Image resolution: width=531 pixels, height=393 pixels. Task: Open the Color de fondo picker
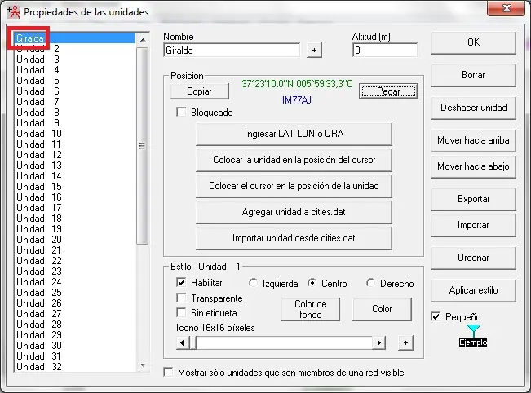[310, 309]
